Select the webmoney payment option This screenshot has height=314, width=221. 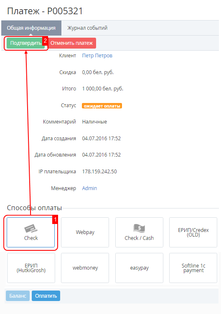pos(85,268)
